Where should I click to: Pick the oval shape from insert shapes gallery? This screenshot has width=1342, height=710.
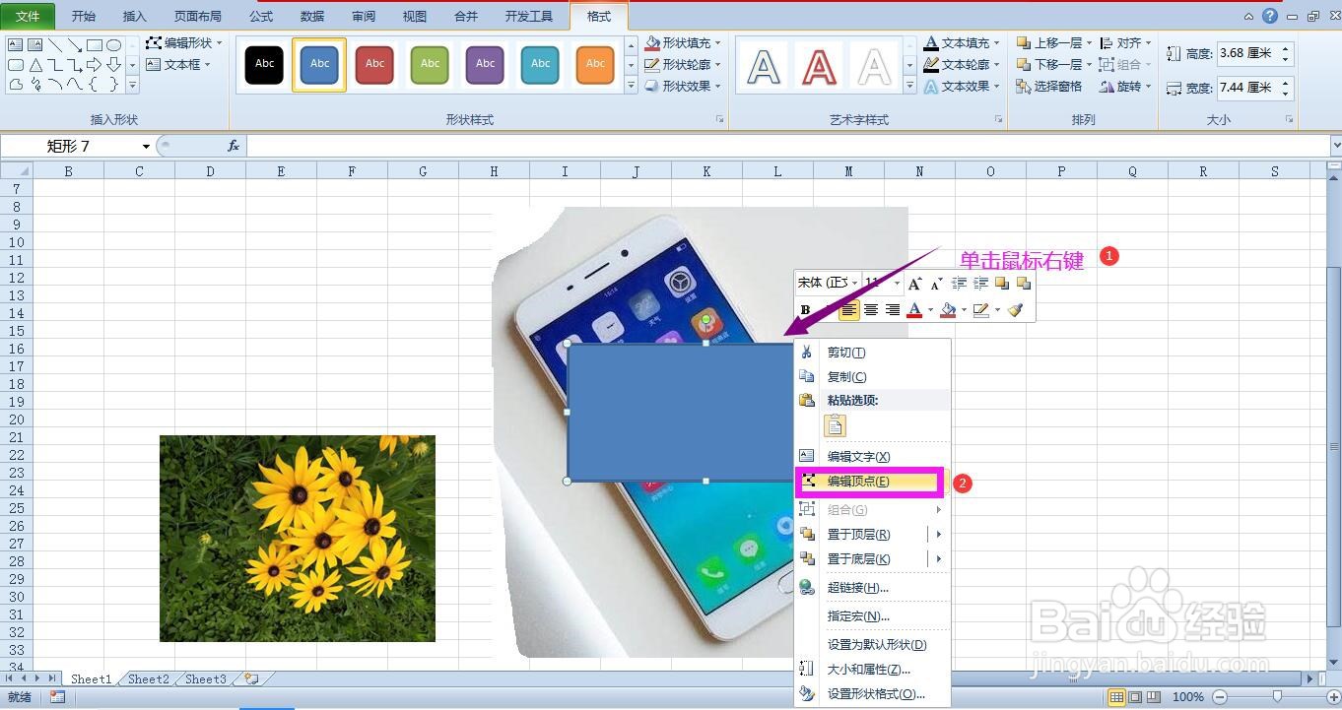[x=114, y=44]
